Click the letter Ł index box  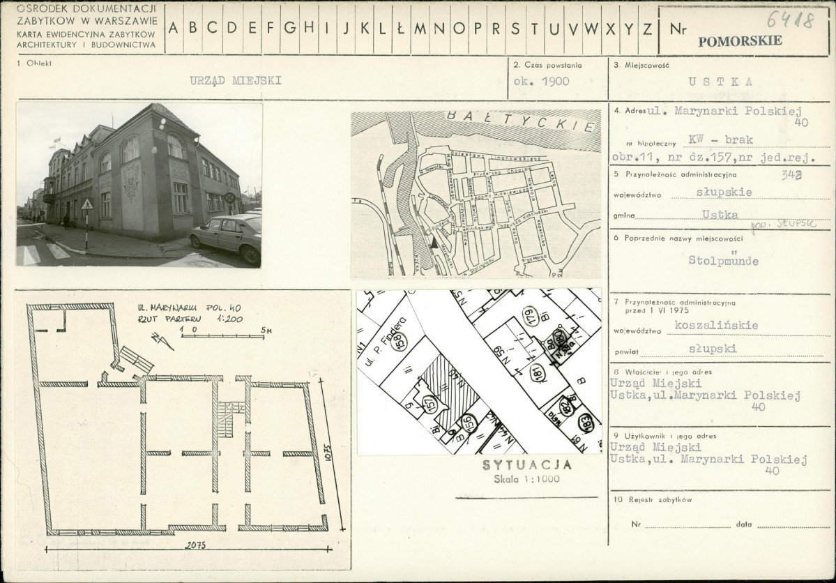[x=400, y=29]
